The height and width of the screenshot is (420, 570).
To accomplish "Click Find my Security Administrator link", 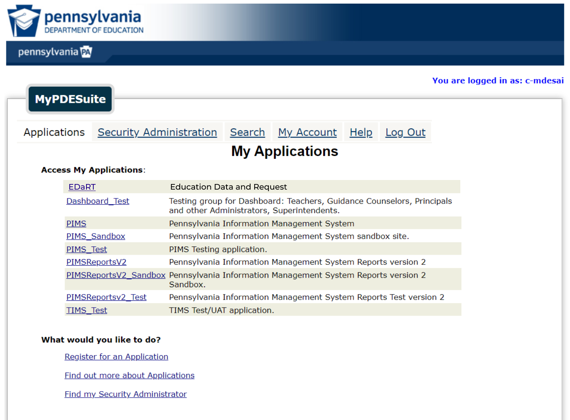I will point(125,394).
